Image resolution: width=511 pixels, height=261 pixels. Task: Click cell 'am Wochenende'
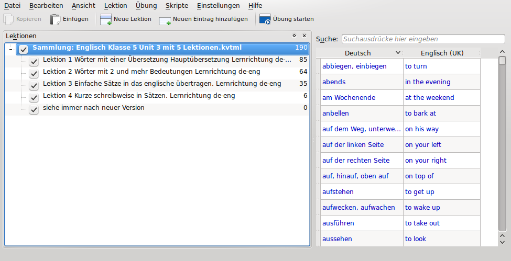point(362,98)
